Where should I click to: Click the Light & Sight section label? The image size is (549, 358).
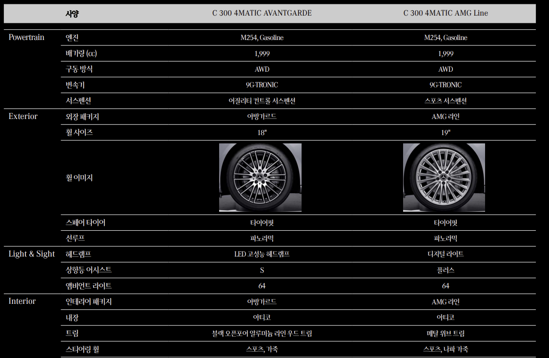click(x=32, y=254)
